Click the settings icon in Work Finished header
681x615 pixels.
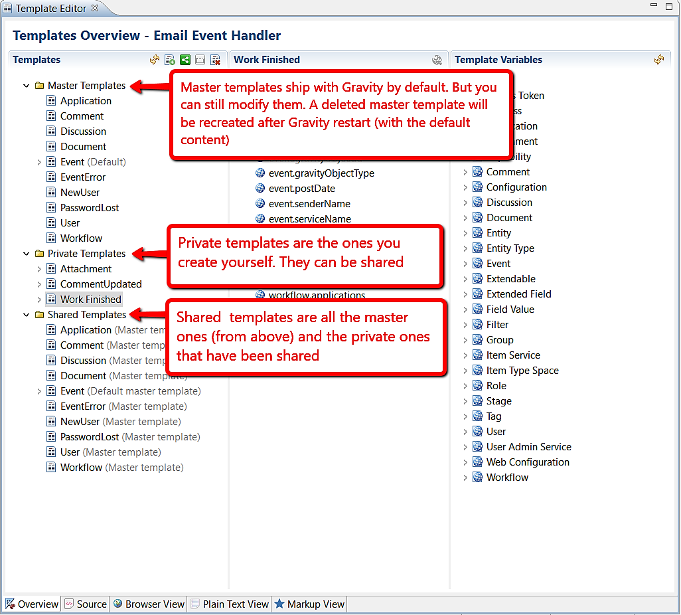437,60
